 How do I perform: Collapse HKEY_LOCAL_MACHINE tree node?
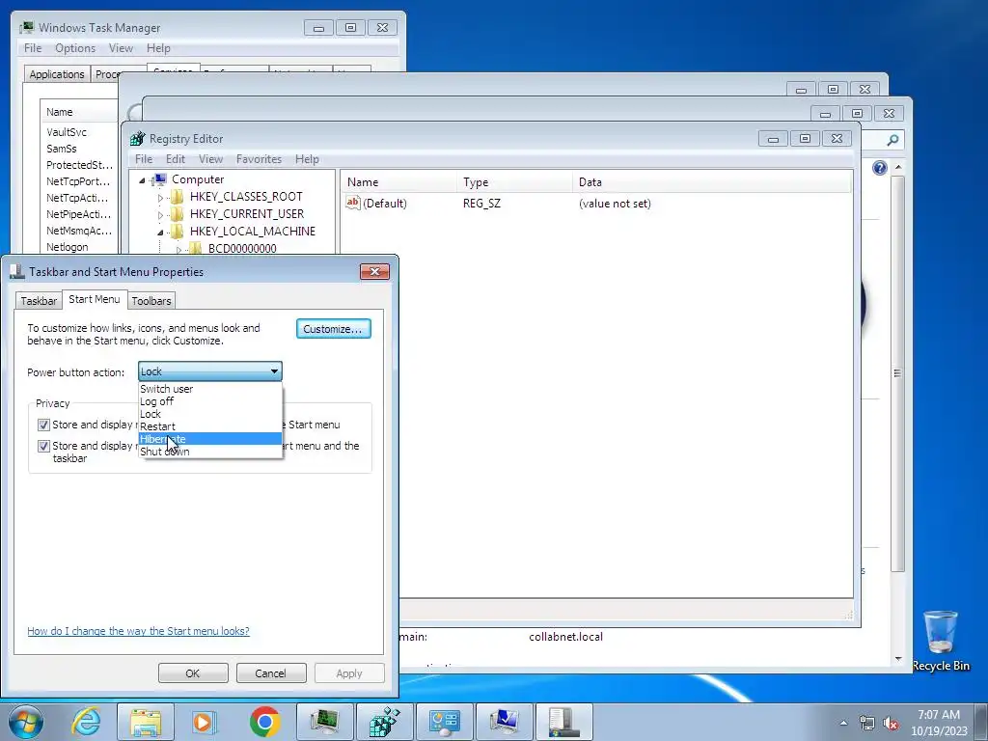click(161, 232)
